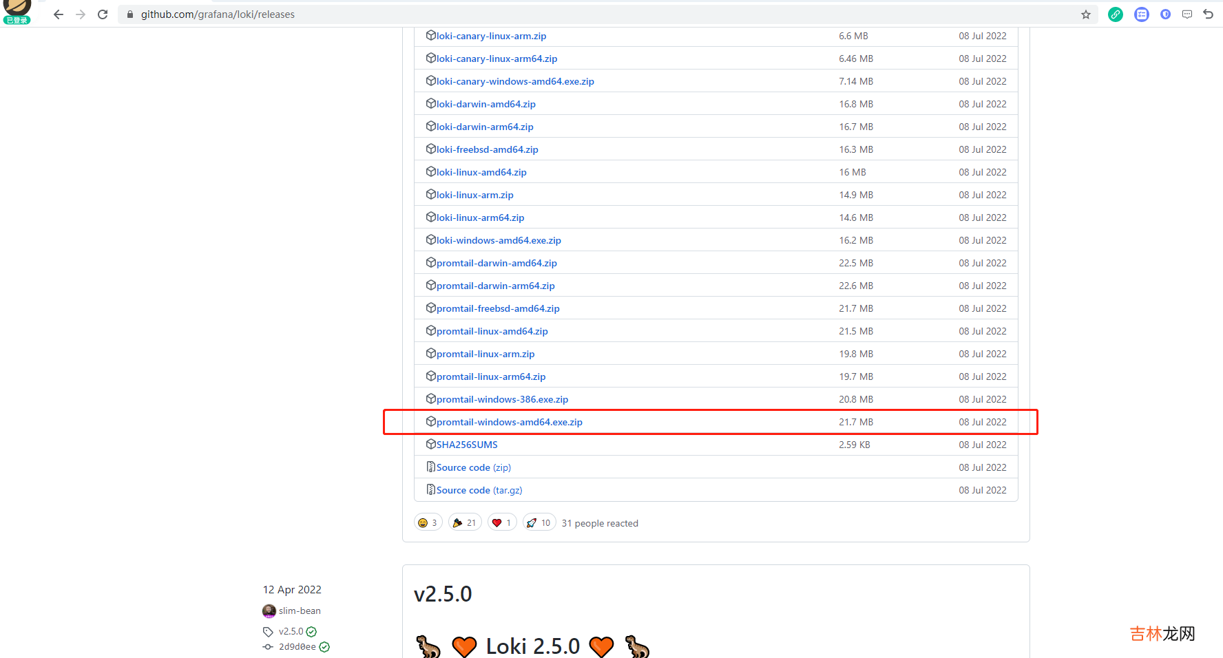
Task: Click the '31 people reacted' text
Action: (600, 523)
